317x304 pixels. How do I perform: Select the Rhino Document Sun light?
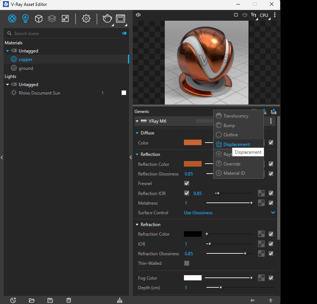(x=66, y=93)
